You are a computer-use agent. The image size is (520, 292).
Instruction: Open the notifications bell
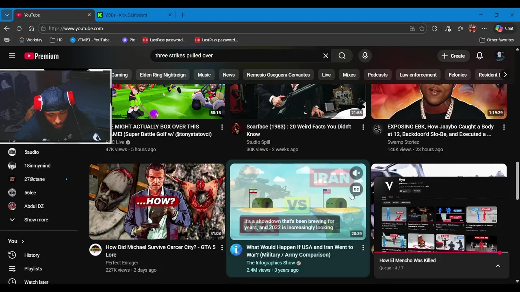click(x=480, y=56)
